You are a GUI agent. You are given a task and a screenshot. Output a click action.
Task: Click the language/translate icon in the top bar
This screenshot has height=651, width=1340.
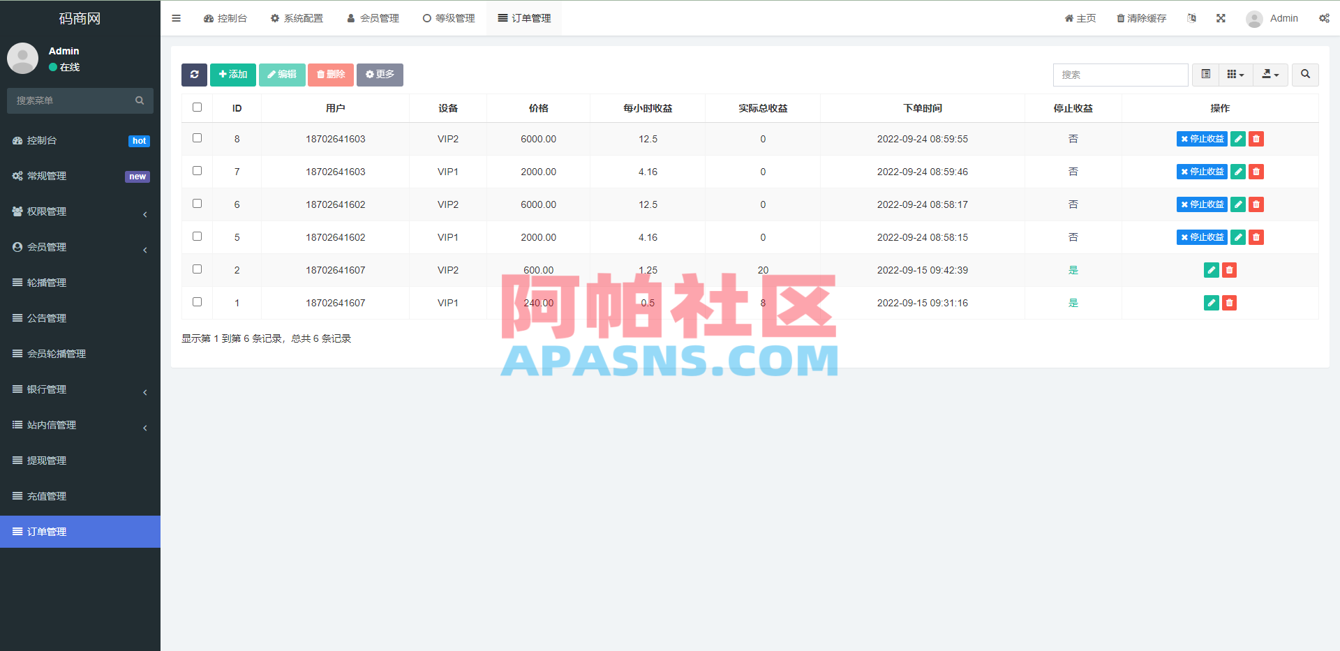pyautogui.click(x=1191, y=18)
